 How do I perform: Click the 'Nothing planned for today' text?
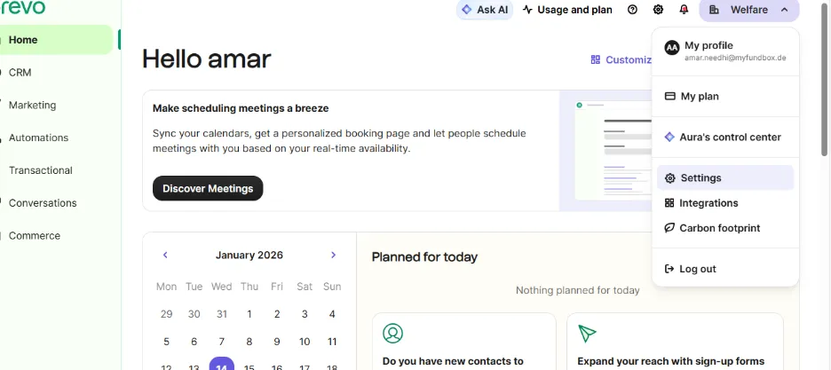578,291
